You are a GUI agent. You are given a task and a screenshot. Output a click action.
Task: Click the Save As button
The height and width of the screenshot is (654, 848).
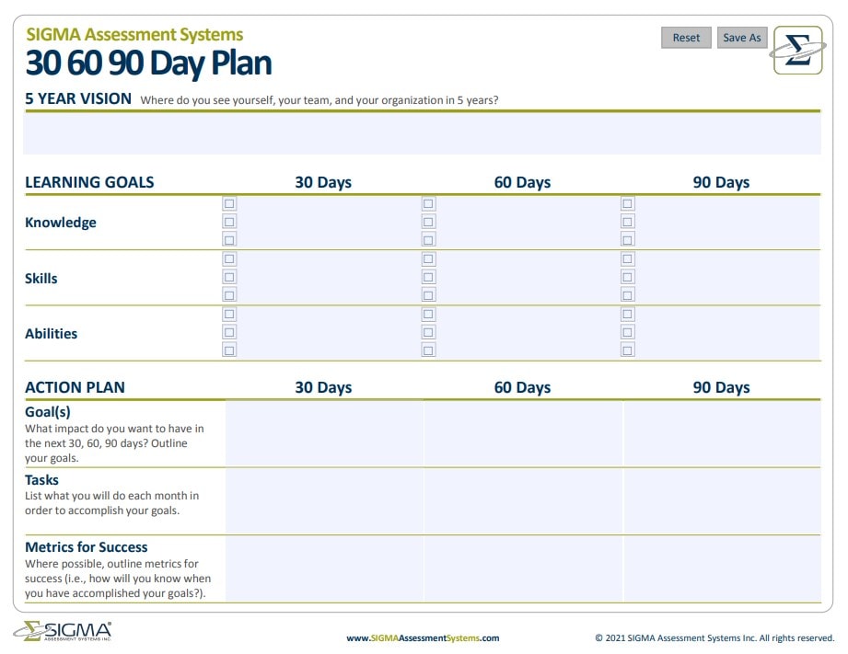[x=741, y=38]
